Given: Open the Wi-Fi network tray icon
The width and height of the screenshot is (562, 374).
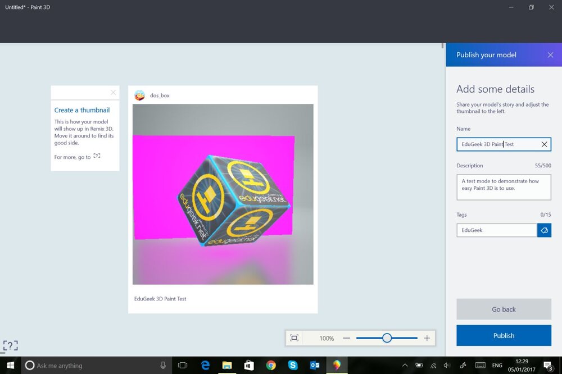Looking at the screenshot, I should tap(433, 366).
